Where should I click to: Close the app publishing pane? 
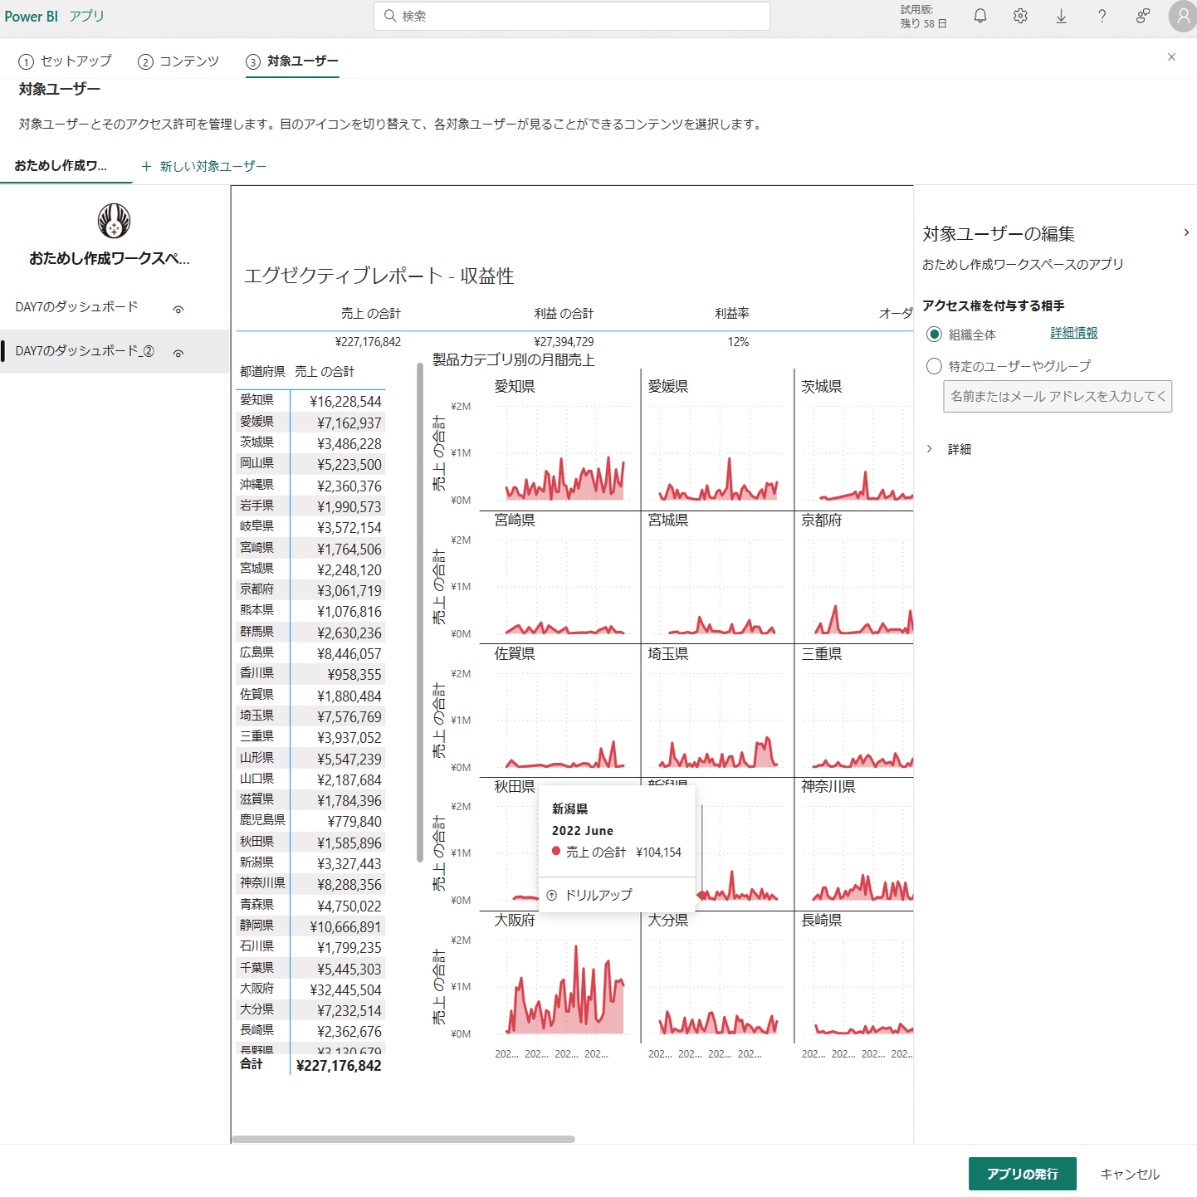click(x=1171, y=57)
